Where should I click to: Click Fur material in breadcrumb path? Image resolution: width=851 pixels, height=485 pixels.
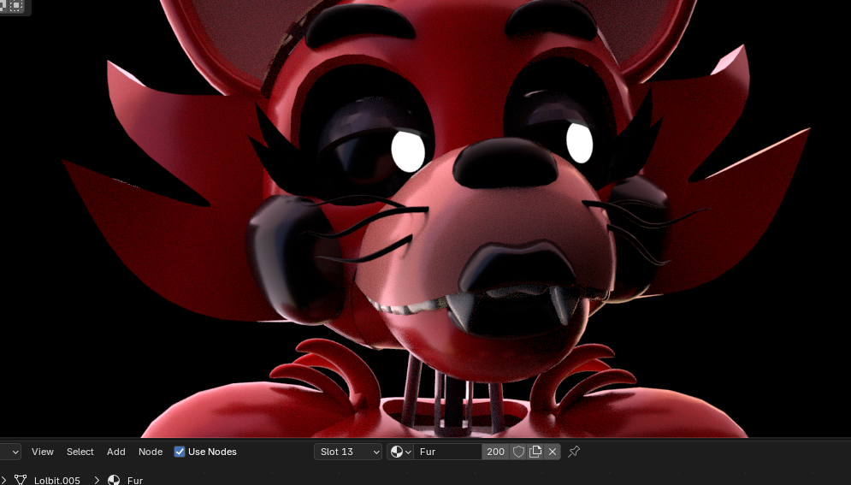click(135, 480)
